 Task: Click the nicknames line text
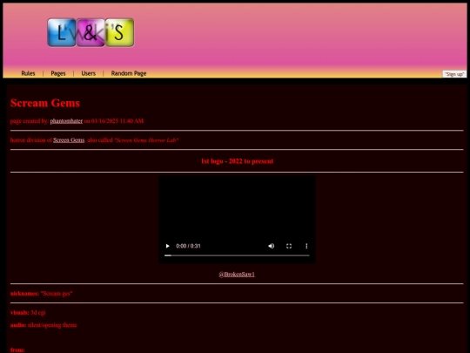coord(42,294)
